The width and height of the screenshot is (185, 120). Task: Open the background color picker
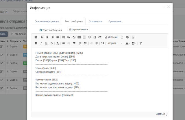134,43
